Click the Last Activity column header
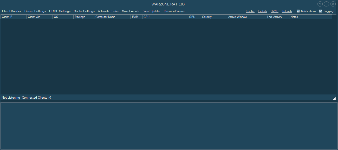Viewport: 338px width, 150px height. click(277, 17)
